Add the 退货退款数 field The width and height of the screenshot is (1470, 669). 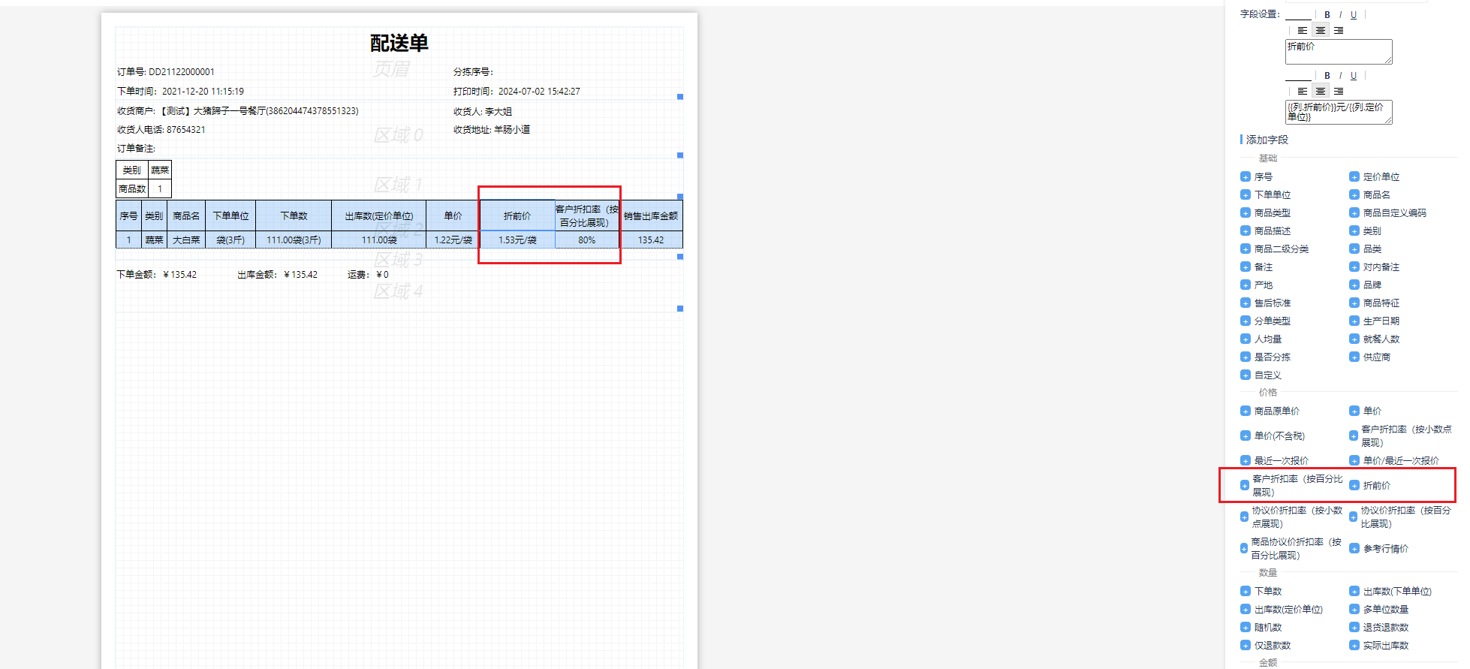1354,628
